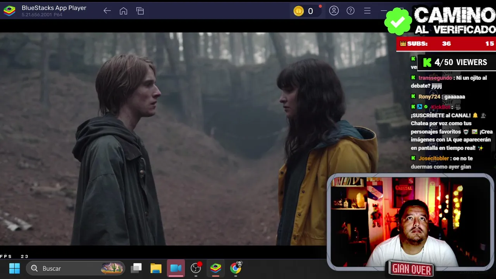Open the BlueStacks hamburger menu
This screenshot has width=496, height=279.
pyautogui.click(x=367, y=11)
